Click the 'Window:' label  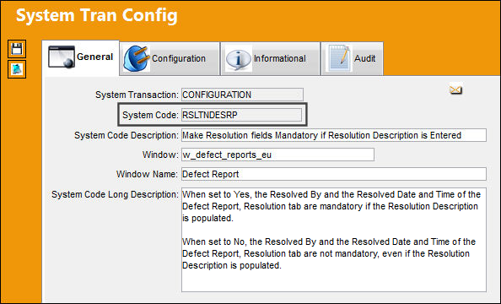point(160,155)
